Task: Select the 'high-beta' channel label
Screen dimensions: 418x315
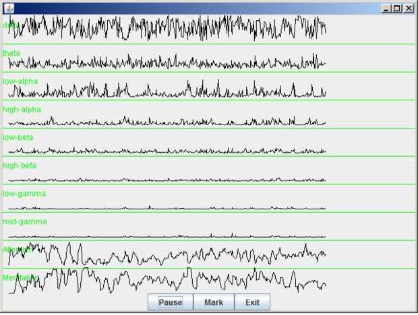Action: coord(20,166)
